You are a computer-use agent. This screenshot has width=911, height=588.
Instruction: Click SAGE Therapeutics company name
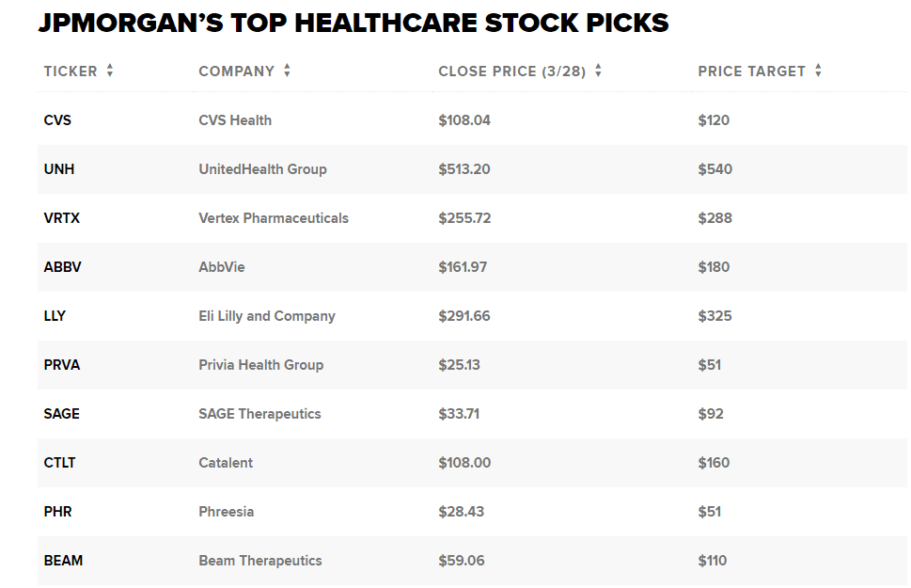click(x=260, y=414)
